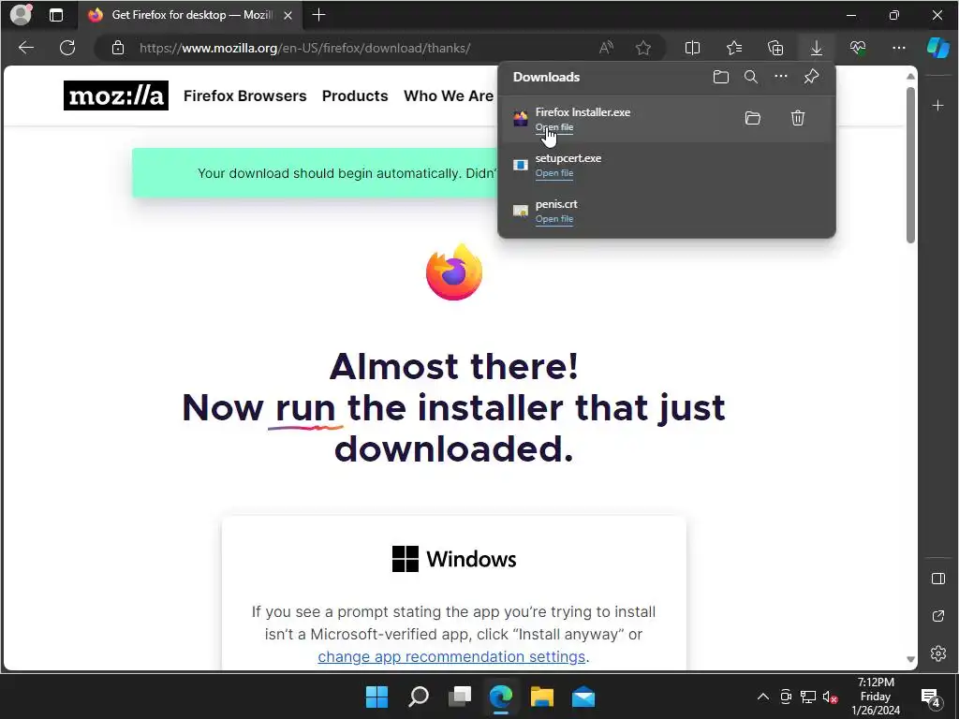Open downloads folder icon in Downloads header
Image resolution: width=959 pixels, height=719 pixels.
click(x=721, y=77)
